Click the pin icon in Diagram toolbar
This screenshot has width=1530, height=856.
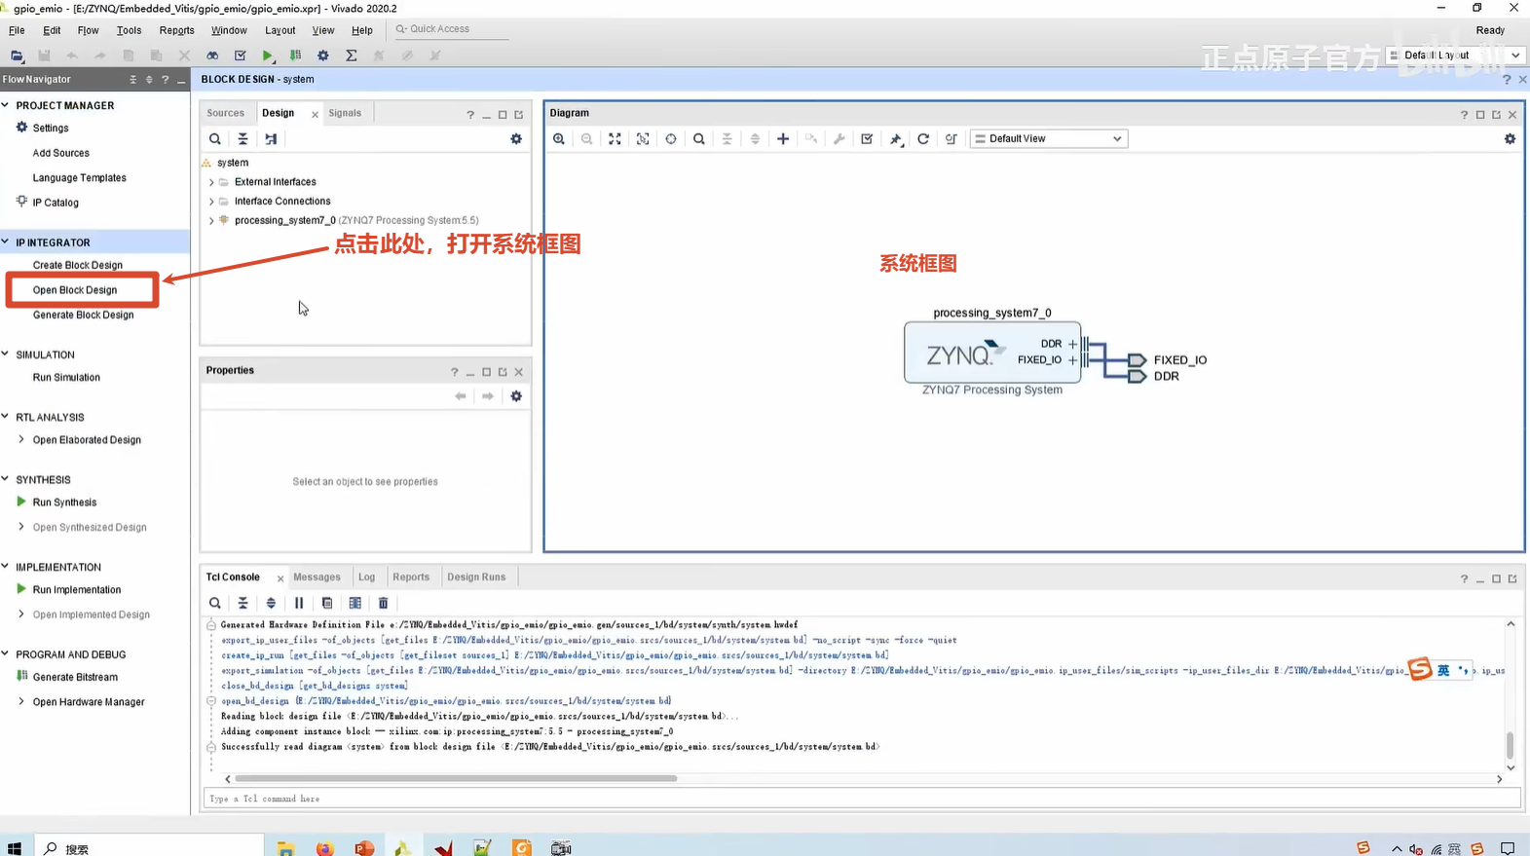896,139
